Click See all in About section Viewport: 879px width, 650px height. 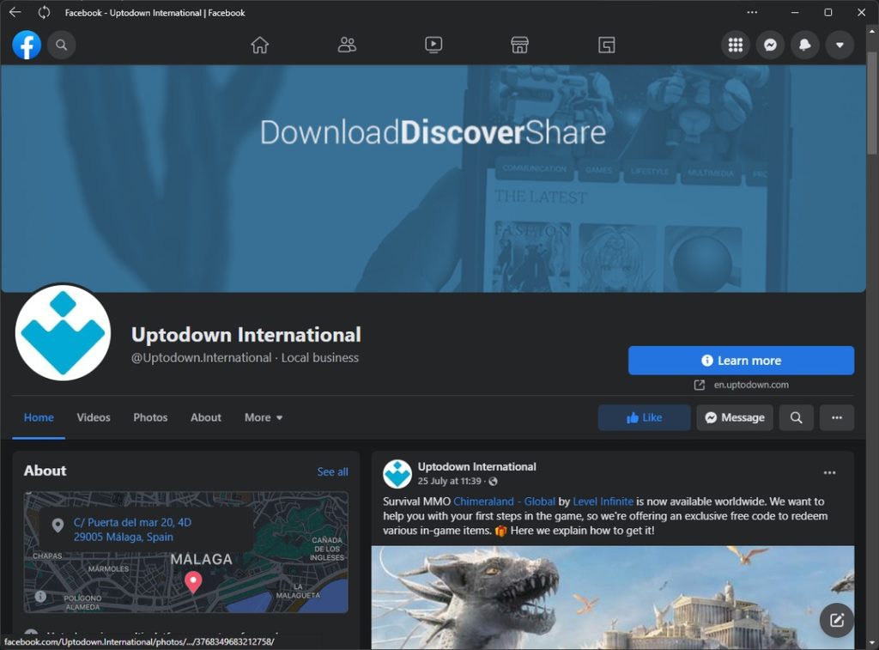(332, 471)
